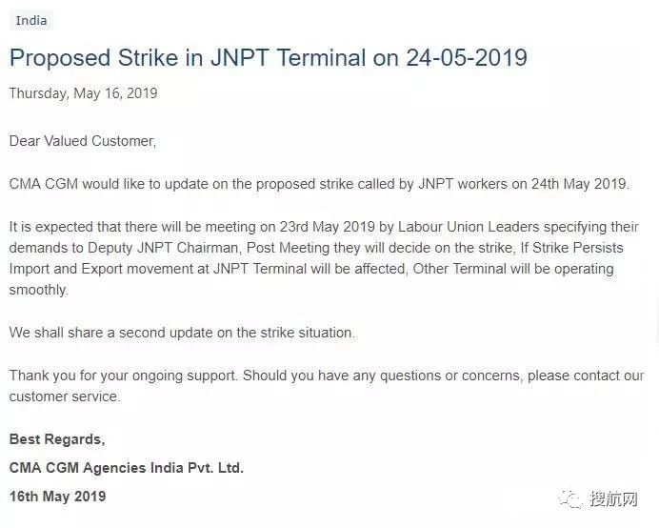Click the Best Regards signature line
This screenshot has width=659, height=528.
tap(57, 439)
